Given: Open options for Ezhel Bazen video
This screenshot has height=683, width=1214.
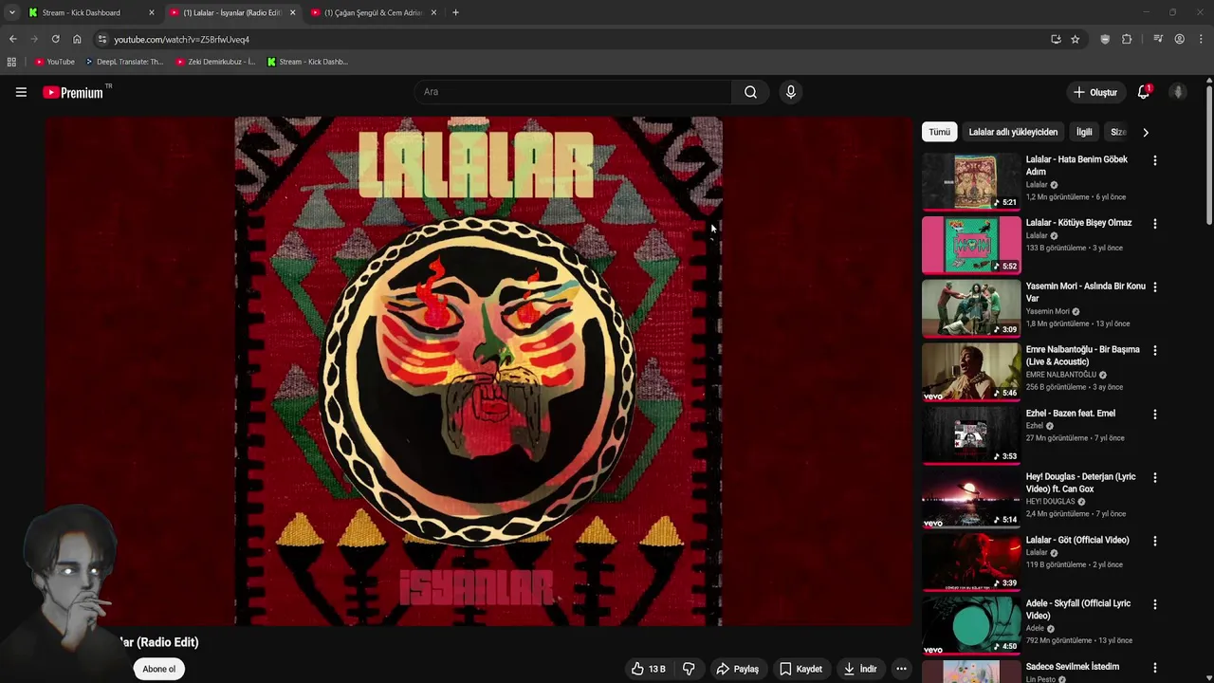Looking at the screenshot, I should [x=1154, y=414].
